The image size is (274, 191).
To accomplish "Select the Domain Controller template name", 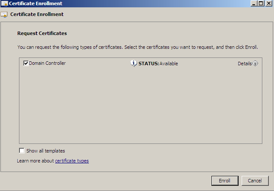I will [x=47, y=64].
